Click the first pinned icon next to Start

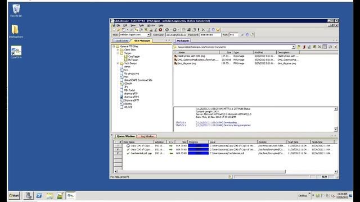(x=29, y=196)
